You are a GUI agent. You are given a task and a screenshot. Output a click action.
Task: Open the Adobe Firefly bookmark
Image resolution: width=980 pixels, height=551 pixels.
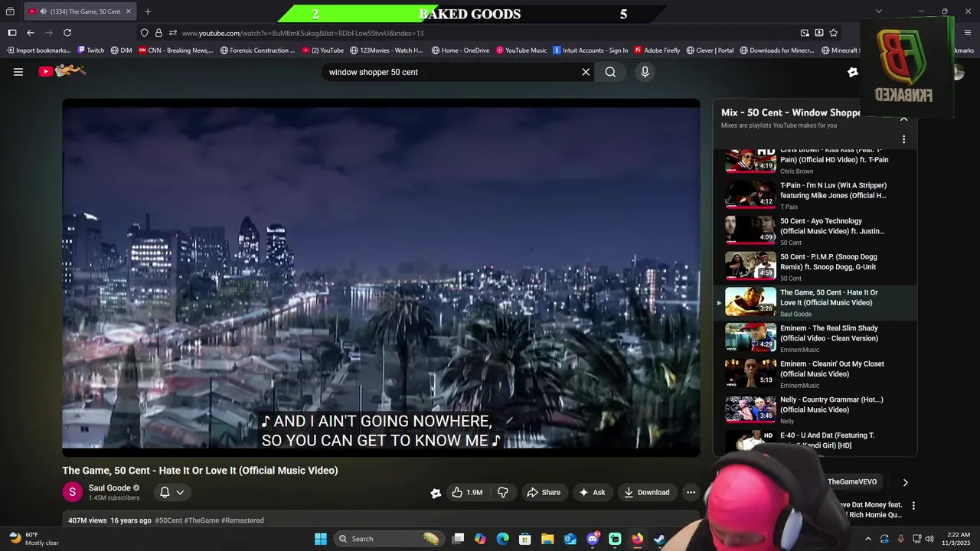tap(657, 51)
